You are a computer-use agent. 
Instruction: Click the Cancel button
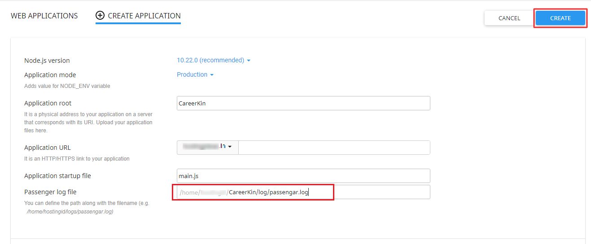(x=509, y=18)
